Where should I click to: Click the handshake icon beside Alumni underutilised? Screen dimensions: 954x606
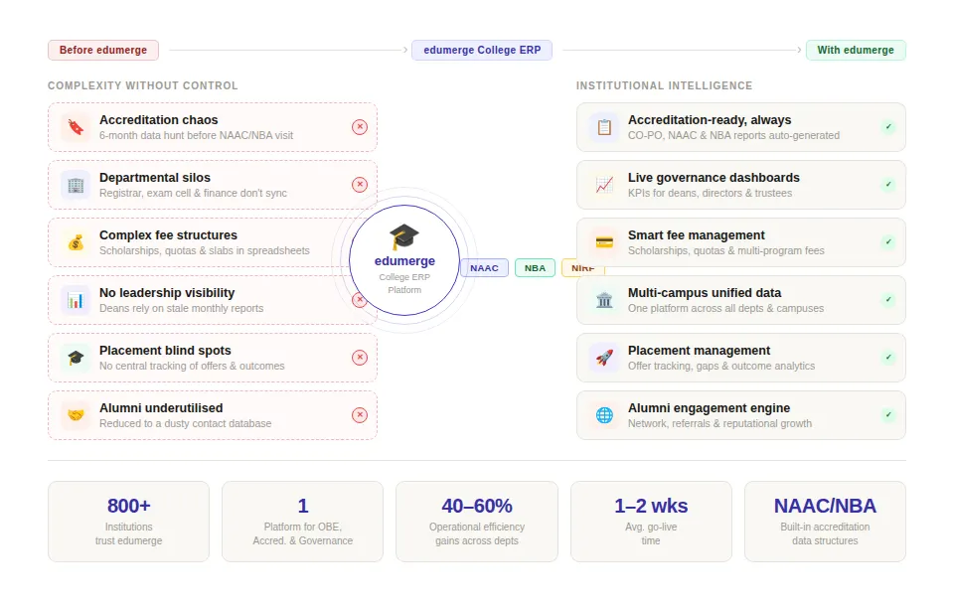[76, 415]
